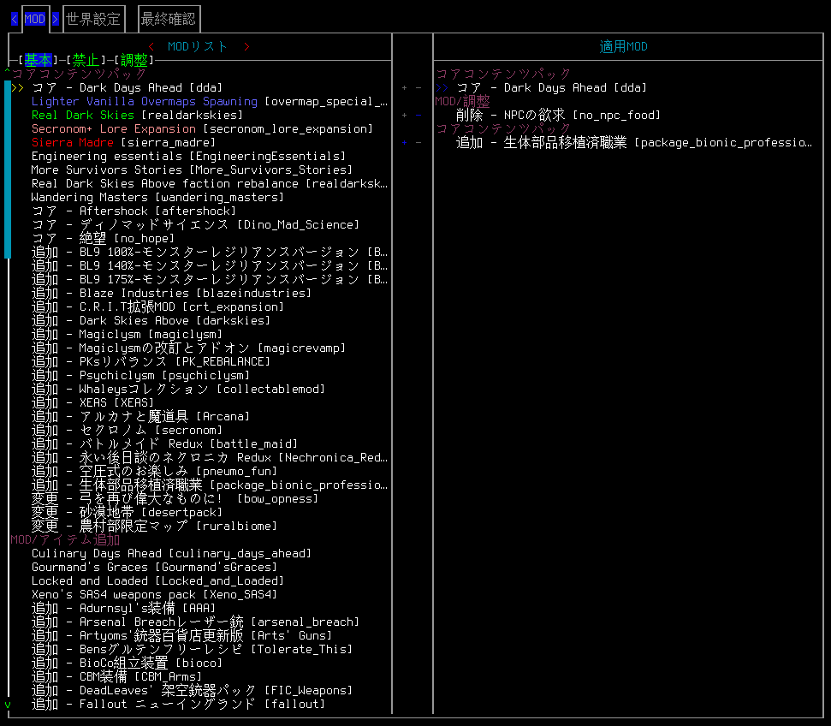Click minus icon for 生体部品移植済職業 row
Screen dimensions: 831x726
point(418,143)
